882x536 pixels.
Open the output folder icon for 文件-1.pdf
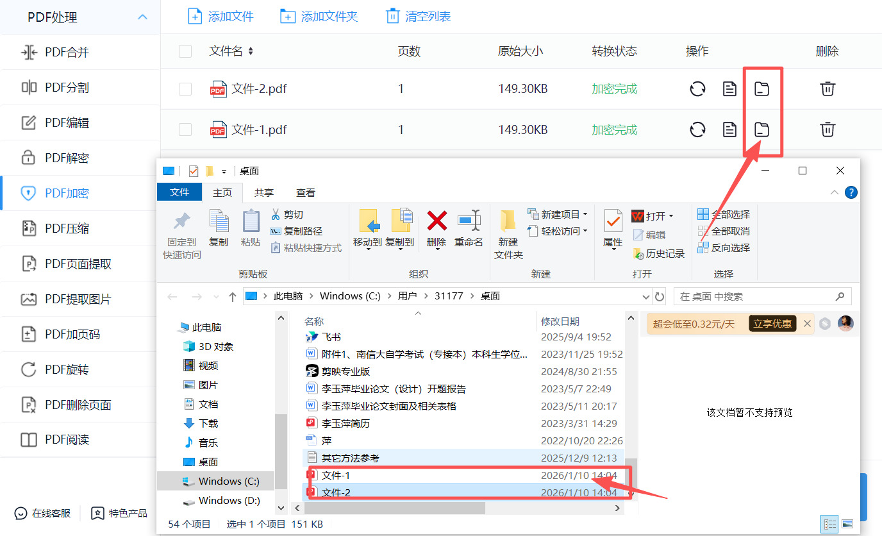click(762, 129)
